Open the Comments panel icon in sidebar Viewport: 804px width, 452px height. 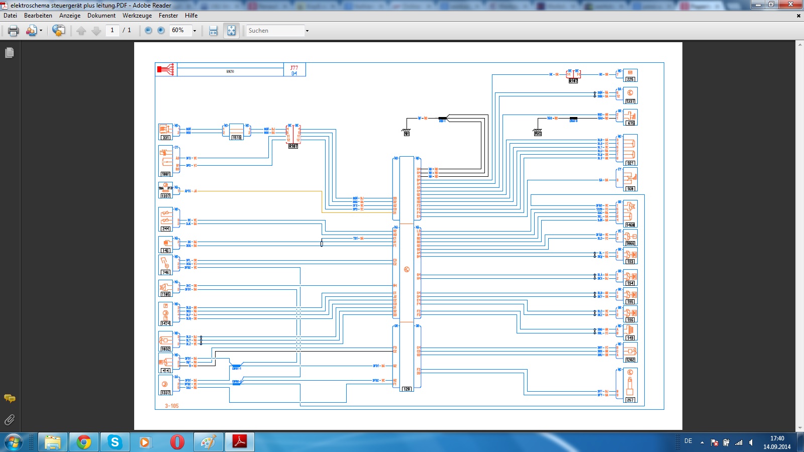coord(10,398)
